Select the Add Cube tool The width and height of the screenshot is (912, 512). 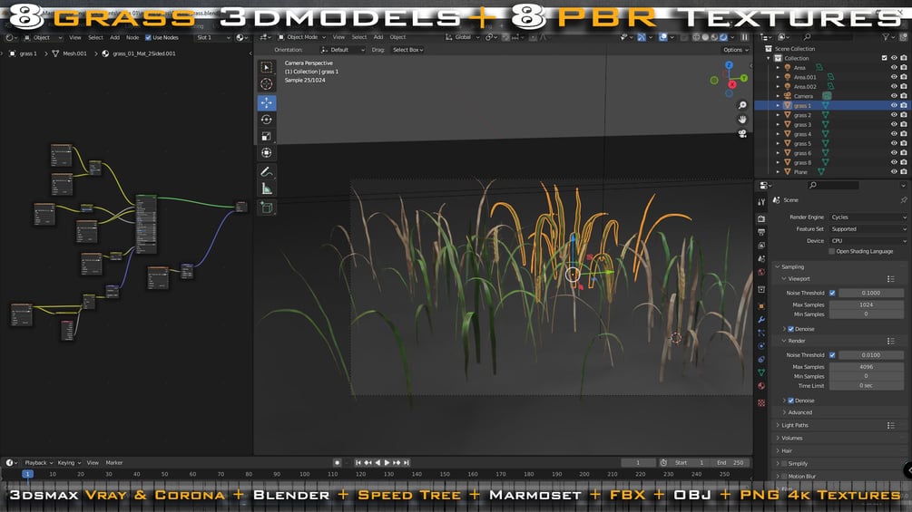pyautogui.click(x=267, y=208)
